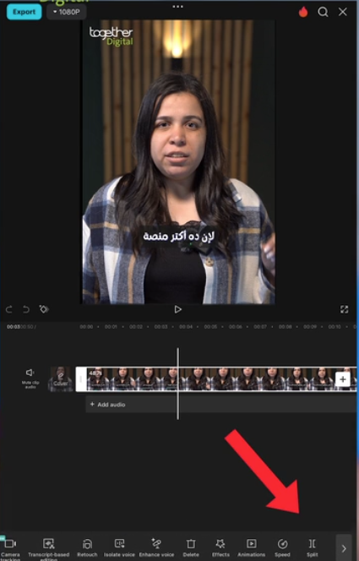Edit the Cover thumbnail

(x=61, y=379)
